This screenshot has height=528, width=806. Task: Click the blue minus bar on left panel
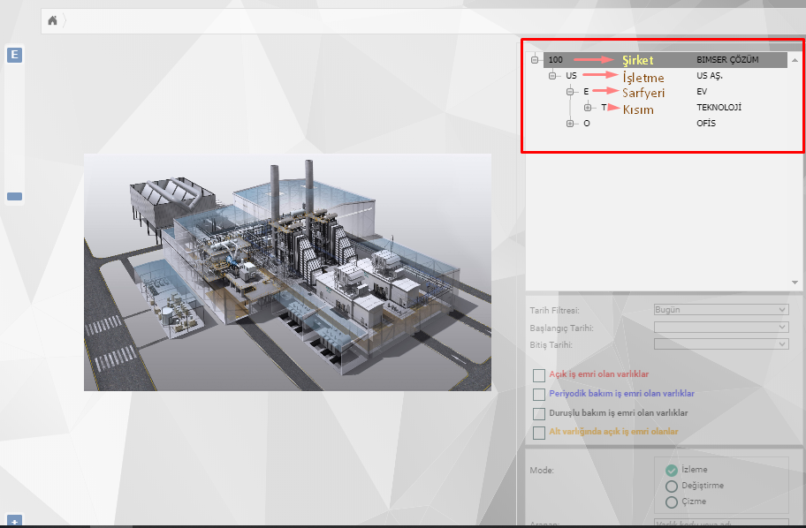tap(14, 197)
